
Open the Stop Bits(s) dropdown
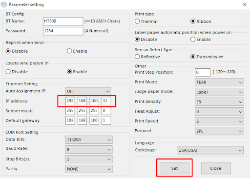[x=89, y=159]
